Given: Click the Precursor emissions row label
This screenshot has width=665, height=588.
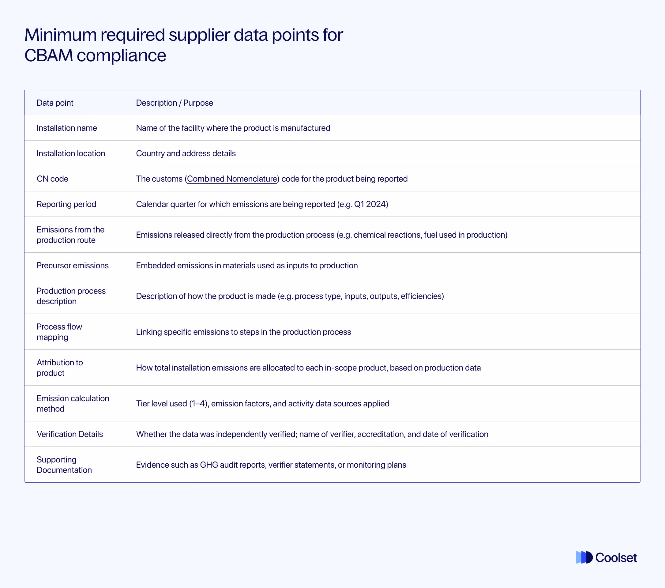Looking at the screenshot, I should pyautogui.click(x=73, y=265).
